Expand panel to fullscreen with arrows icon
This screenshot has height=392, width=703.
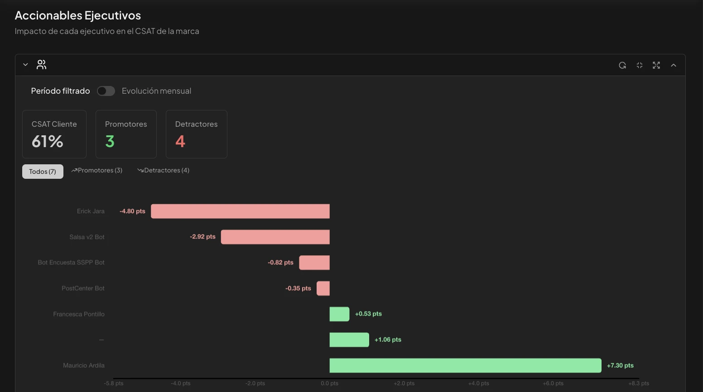point(656,65)
